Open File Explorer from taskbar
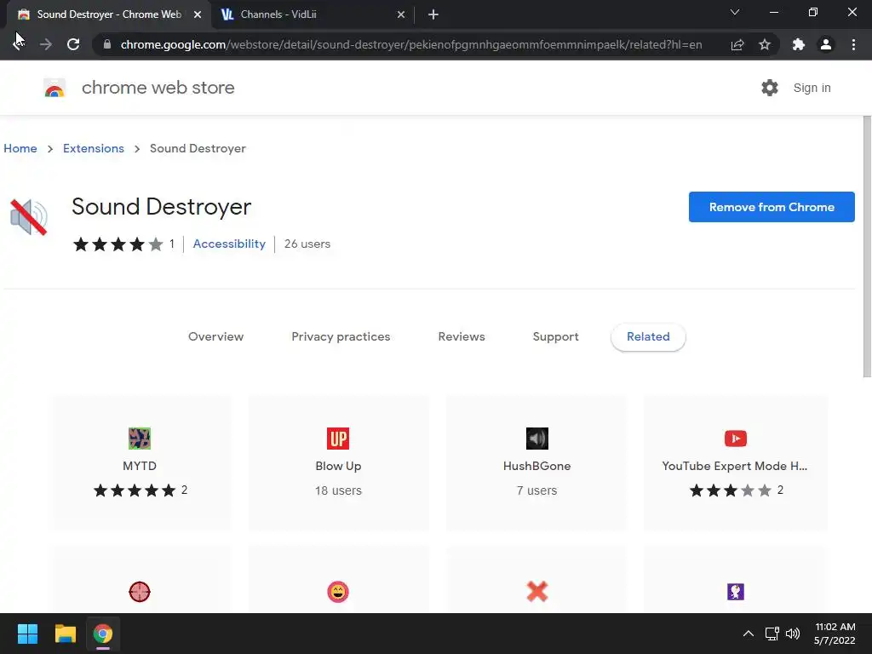 [65, 634]
